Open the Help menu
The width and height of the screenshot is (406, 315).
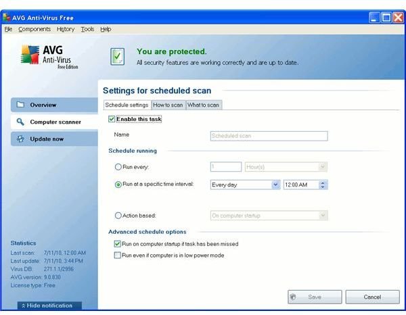point(106,29)
